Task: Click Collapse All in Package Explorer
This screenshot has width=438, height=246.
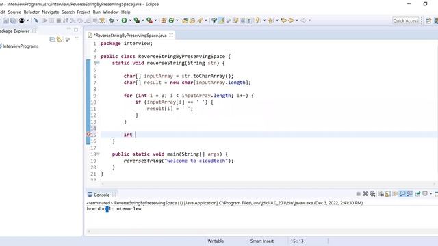Action: point(52,40)
